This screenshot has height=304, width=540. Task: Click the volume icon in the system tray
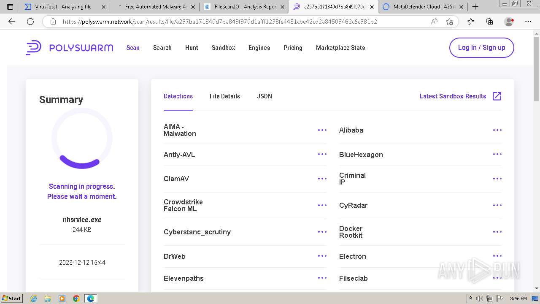[x=480, y=299]
